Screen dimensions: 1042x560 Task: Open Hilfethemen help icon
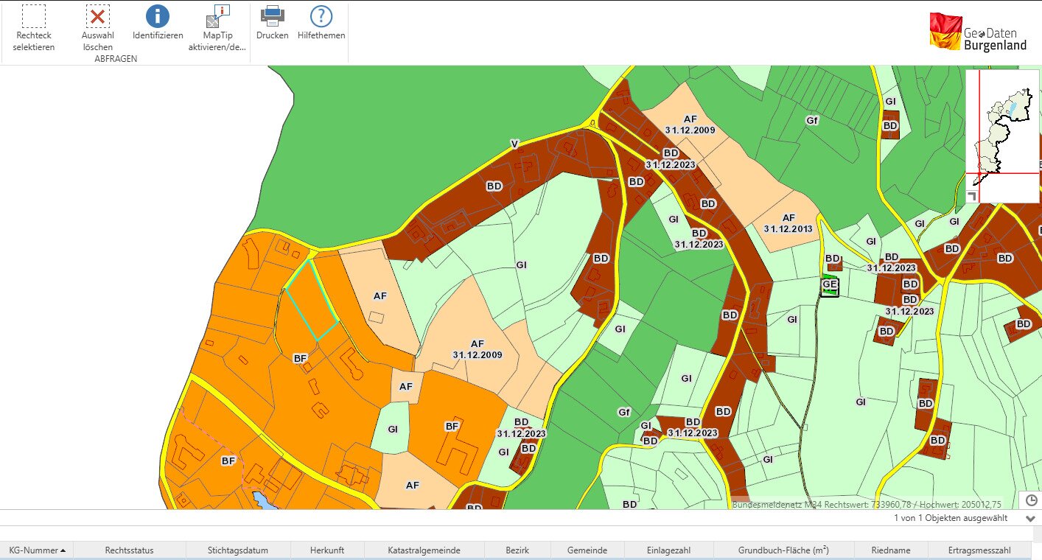click(x=321, y=22)
